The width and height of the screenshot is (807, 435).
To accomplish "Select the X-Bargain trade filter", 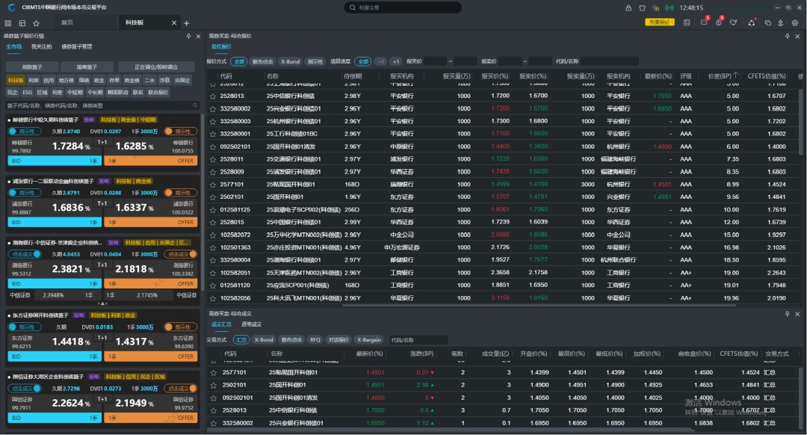I will pyautogui.click(x=369, y=340).
